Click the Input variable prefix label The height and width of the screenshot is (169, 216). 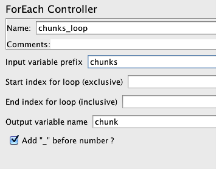click(44, 62)
